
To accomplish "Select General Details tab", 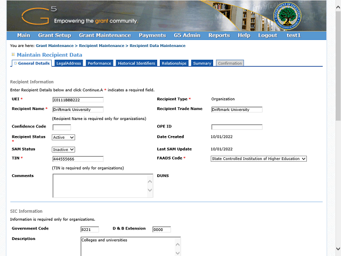I will coord(32,63).
